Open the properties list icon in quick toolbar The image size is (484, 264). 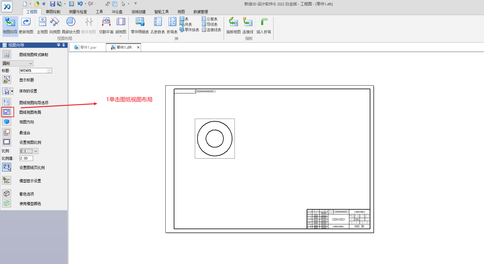click(x=71, y=4)
